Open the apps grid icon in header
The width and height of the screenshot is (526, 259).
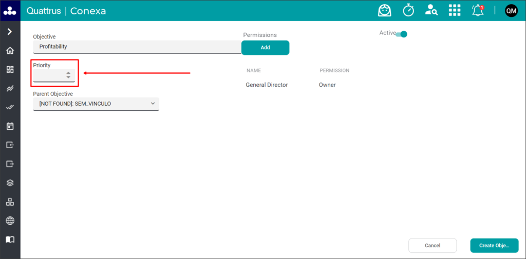[x=455, y=11]
